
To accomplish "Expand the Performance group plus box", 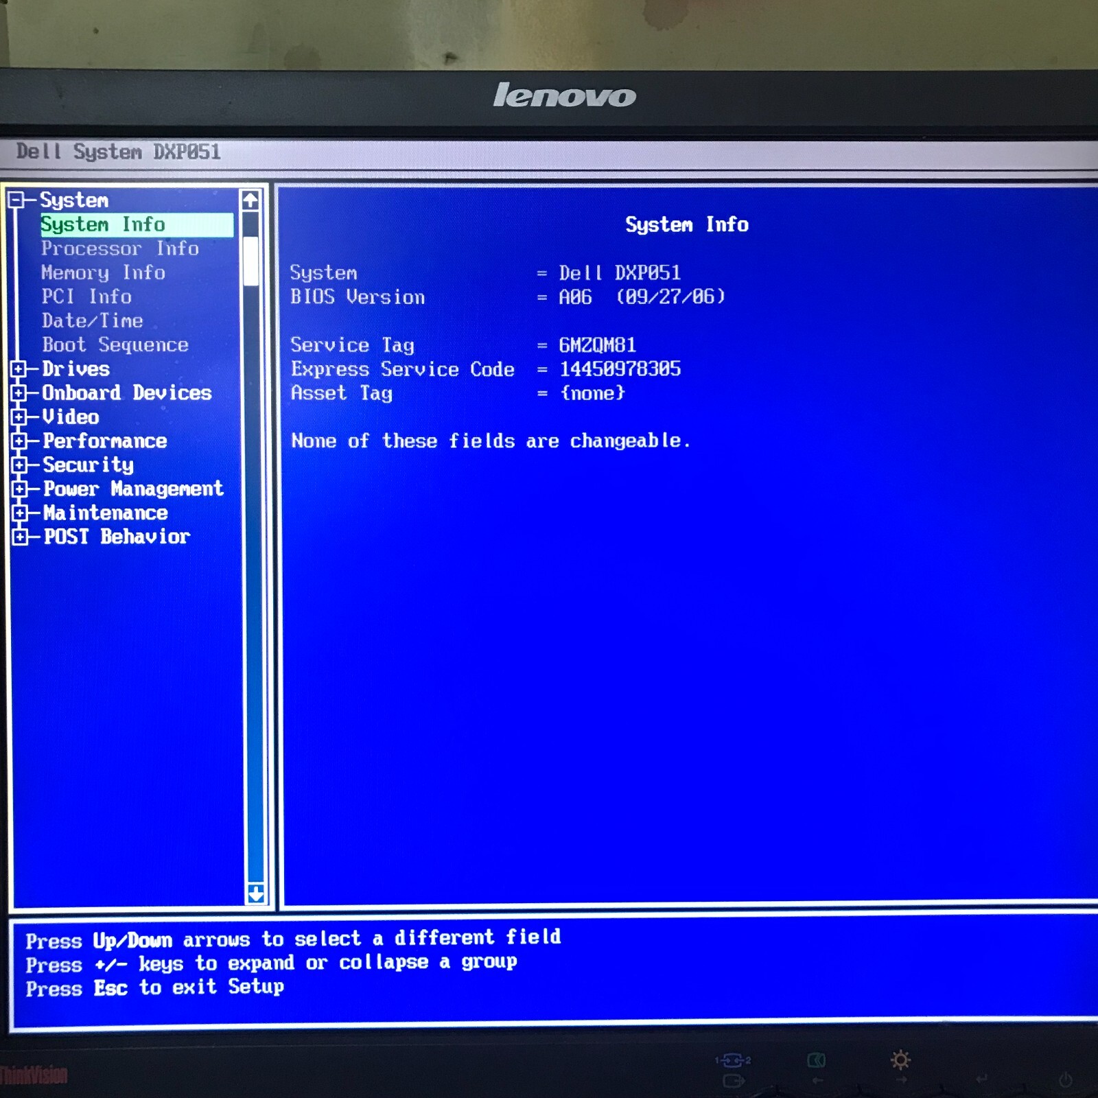I will coord(19,441).
